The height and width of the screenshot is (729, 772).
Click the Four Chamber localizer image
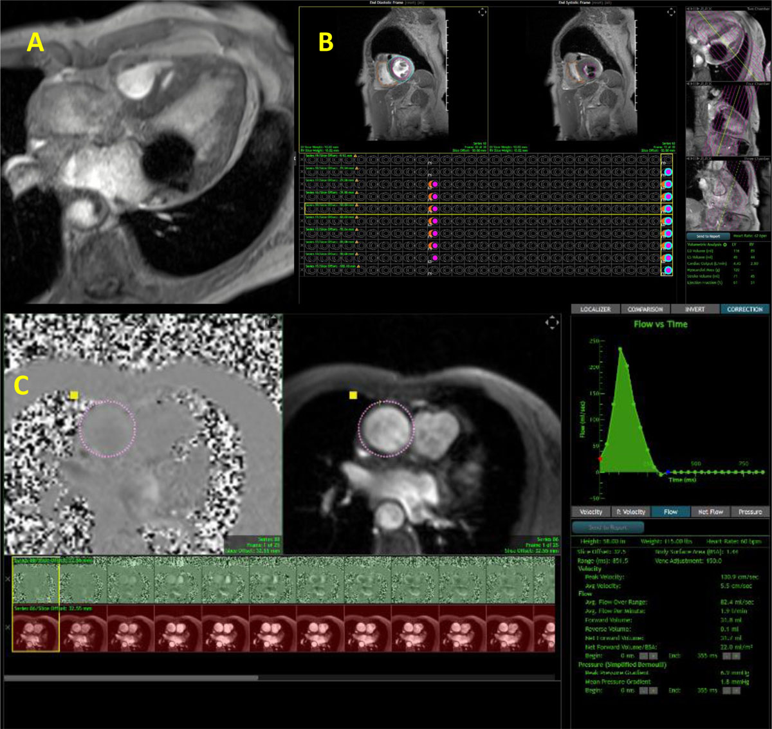(x=728, y=120)
